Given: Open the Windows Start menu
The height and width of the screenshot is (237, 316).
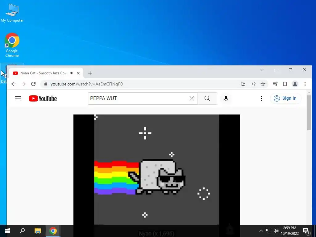Looking at the screenshot, I should (x=7, y=231).
